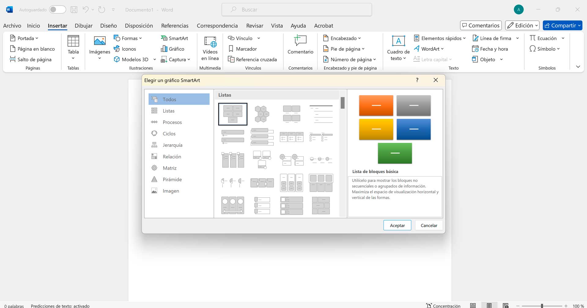Viewport: 587px width, 308px height.
Task: Click the SmartArt layout list scrollbar
Action: [x=342, y=103]
